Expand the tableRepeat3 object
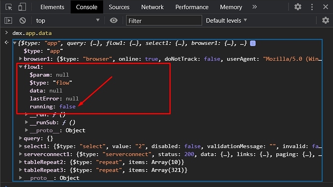Screen dimensions: 333x187 [20, 170]
